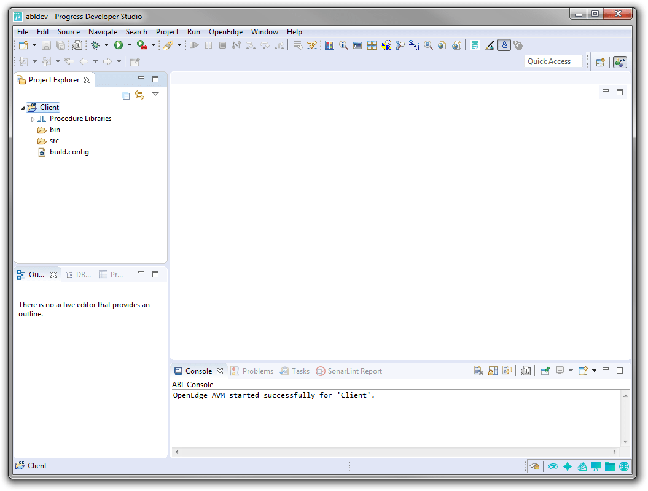Click the globe icon in status bar

tap(624, 466)
